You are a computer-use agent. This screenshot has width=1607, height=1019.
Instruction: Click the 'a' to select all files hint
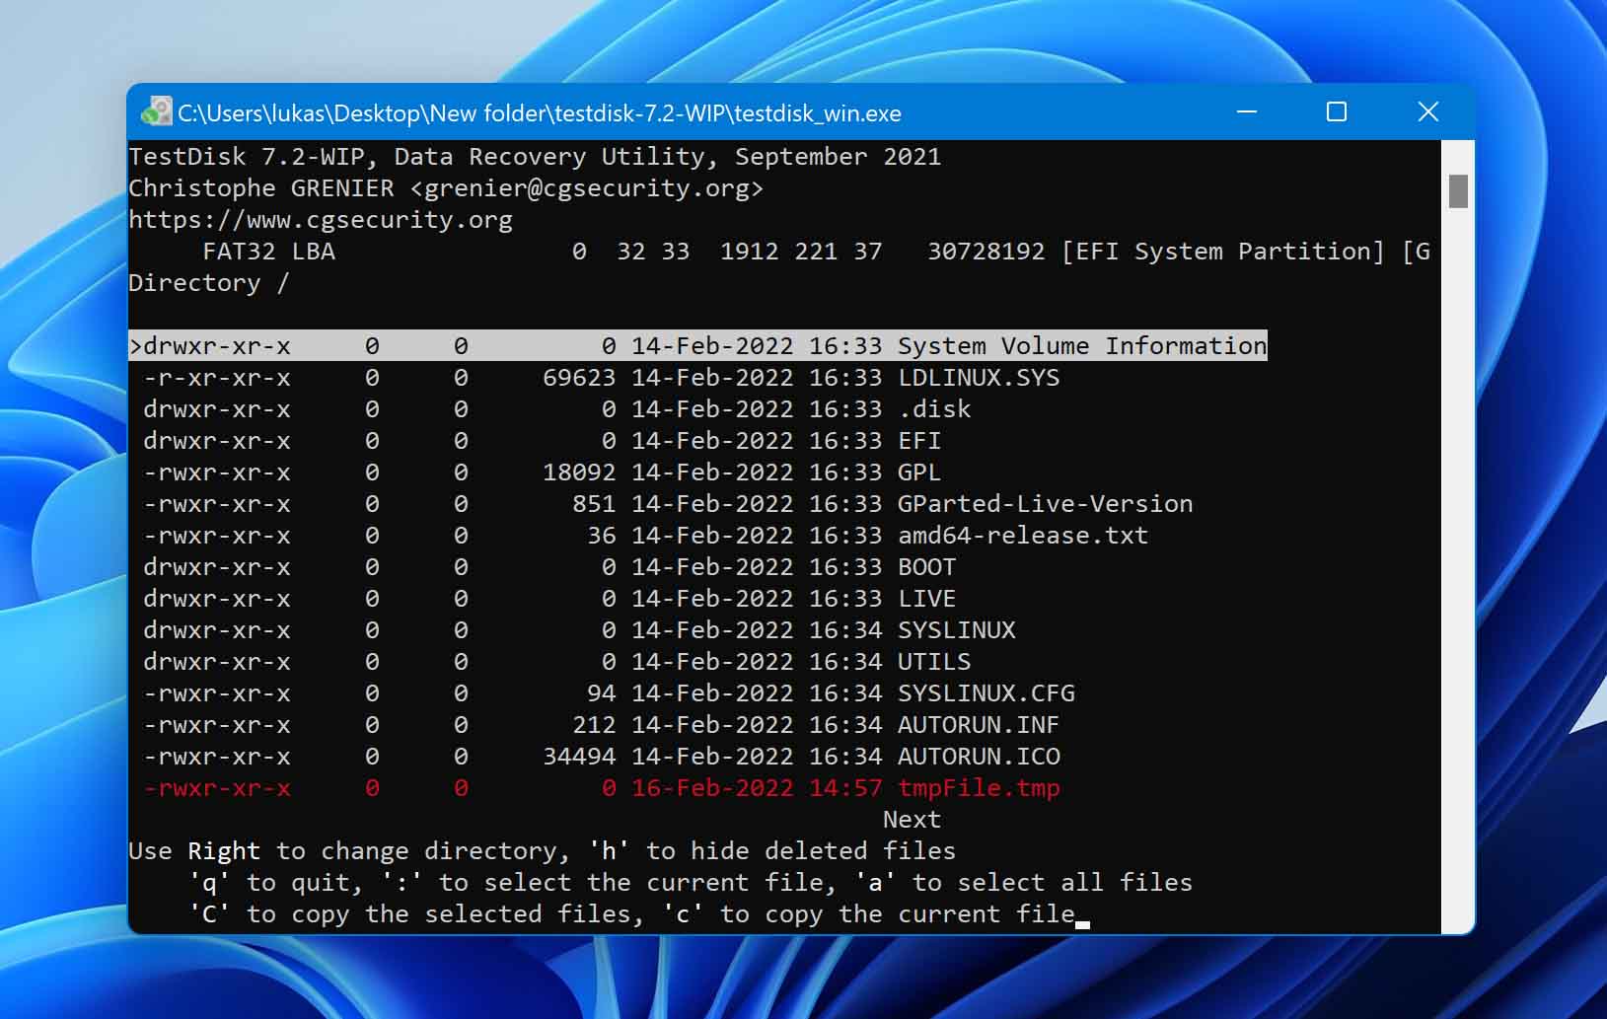coord(1023,882)
